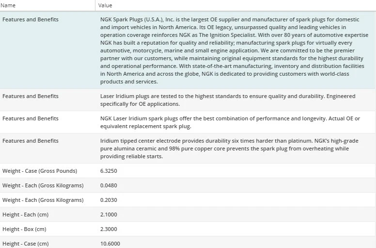This screenshot has height=248, width=376.
Task: Click Features and Benefits label beside the company description
Action: 31,19
